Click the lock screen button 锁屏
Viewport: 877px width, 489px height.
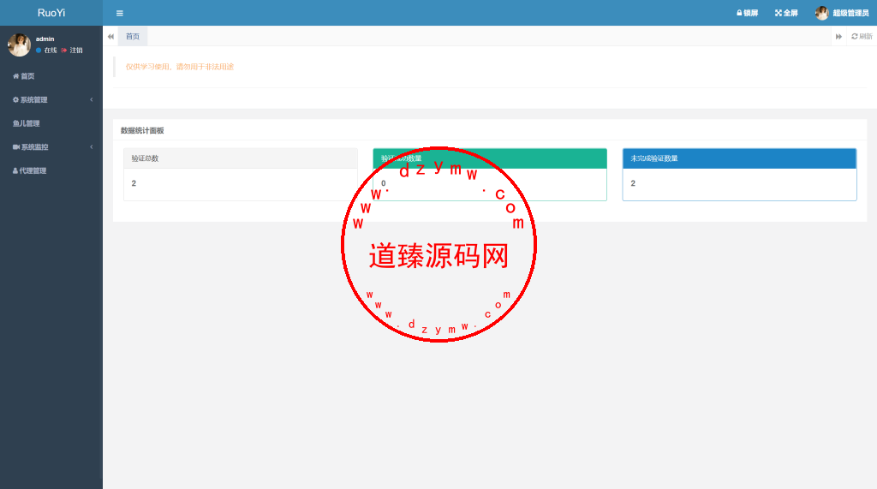(747, 13)
